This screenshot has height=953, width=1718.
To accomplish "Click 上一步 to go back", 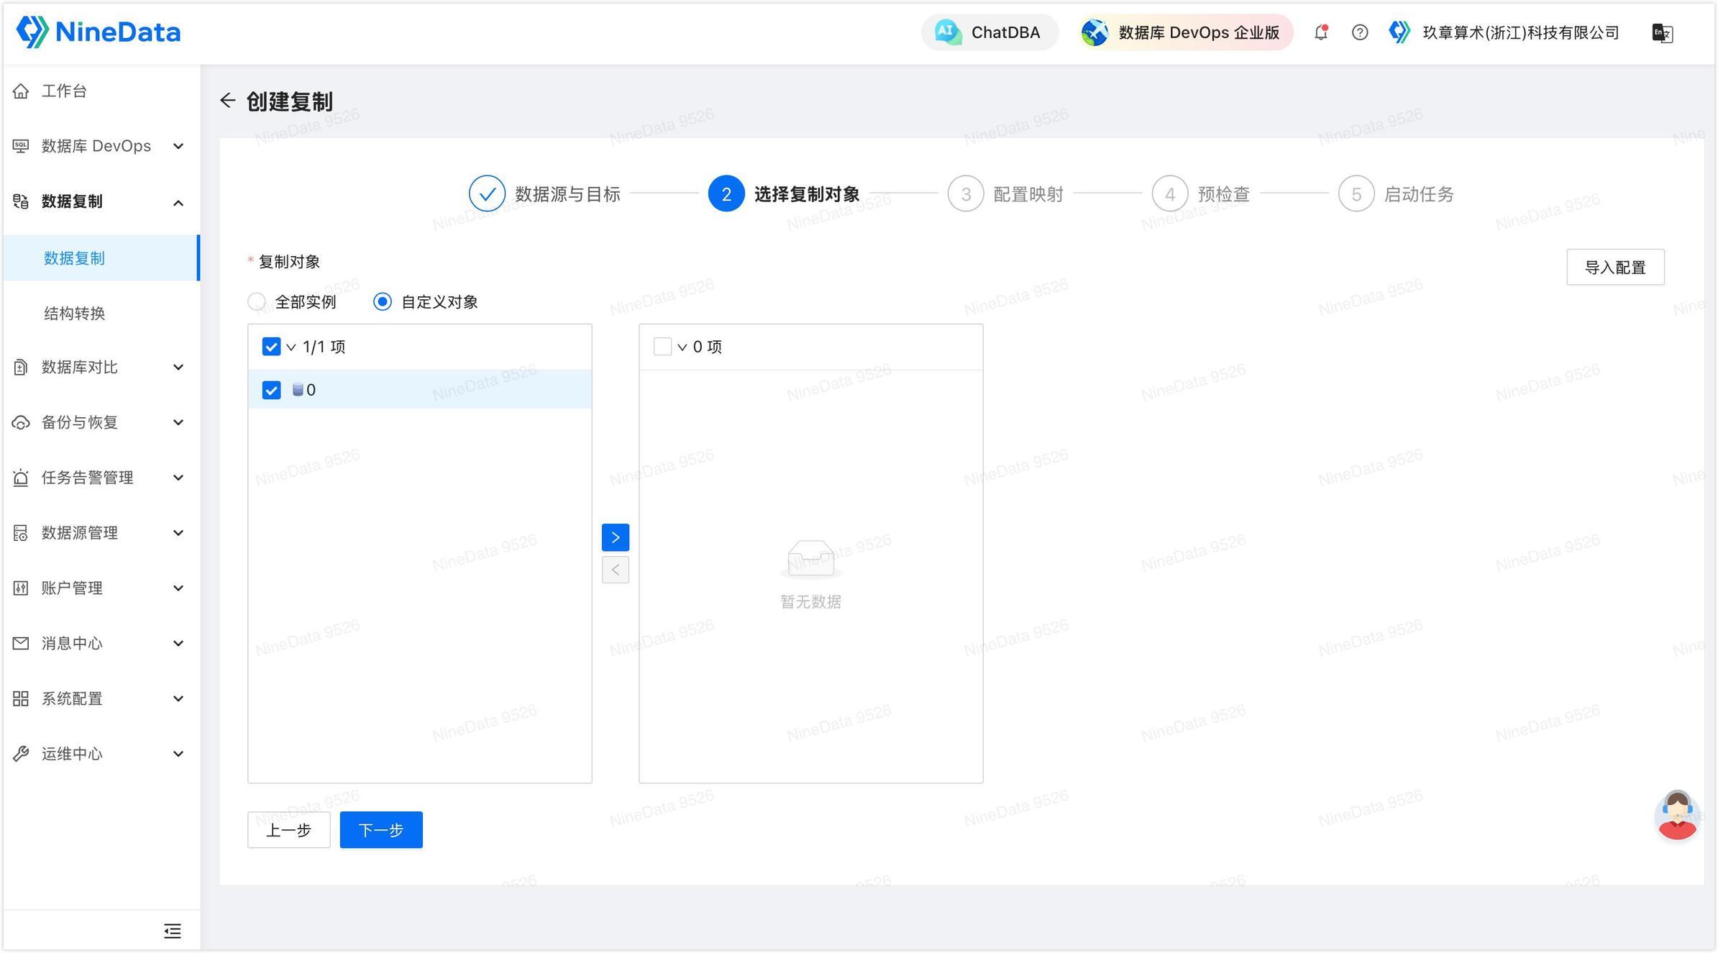I will tap(289, 830).
